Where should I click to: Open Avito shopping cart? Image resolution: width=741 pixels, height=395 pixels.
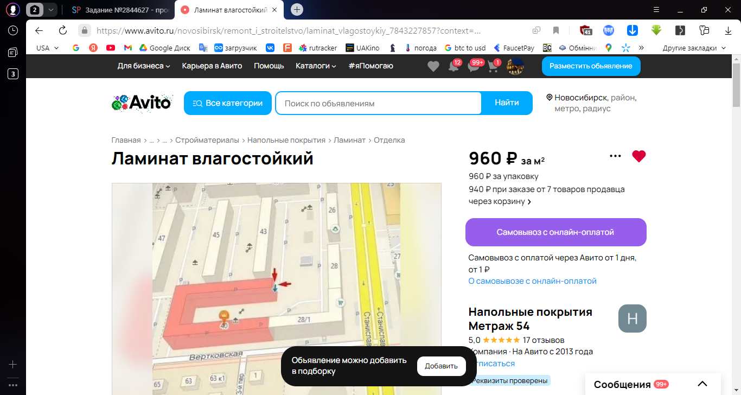(494, 66)
